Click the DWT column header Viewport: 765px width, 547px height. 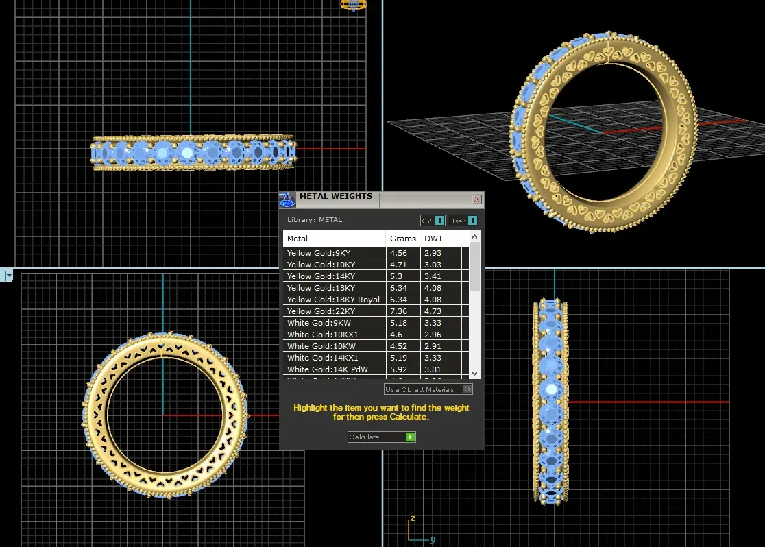click(x=440, y=239)
